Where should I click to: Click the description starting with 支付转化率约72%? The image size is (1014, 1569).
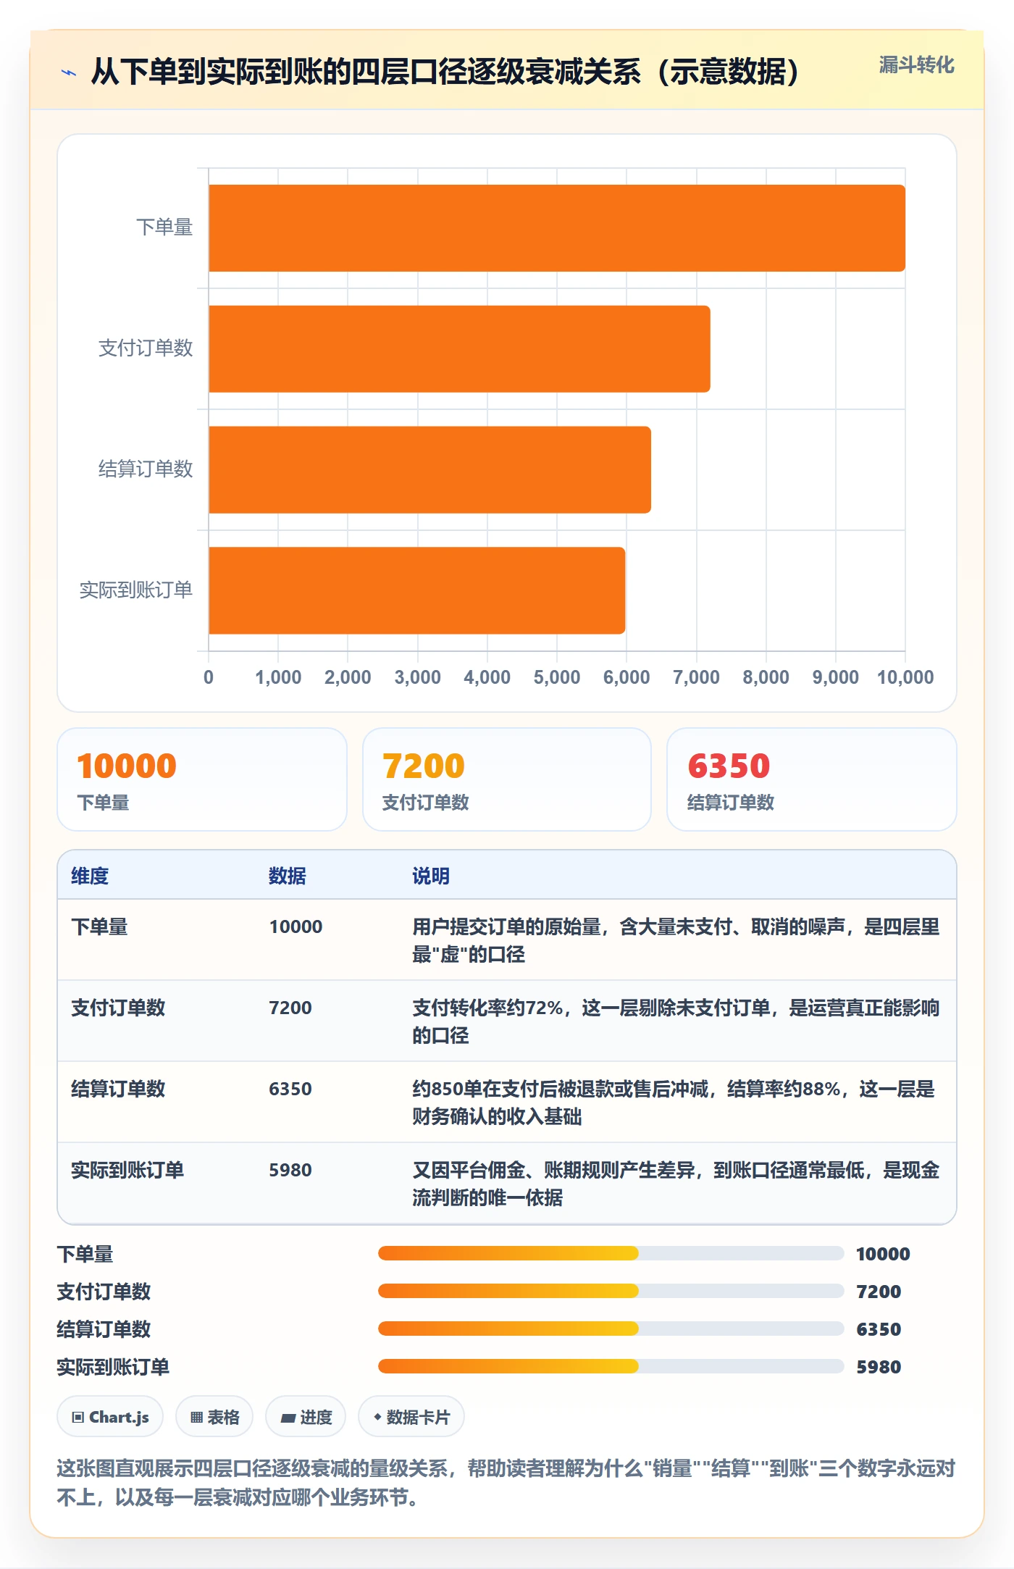pyautogui.click(x=676, y=1021)
